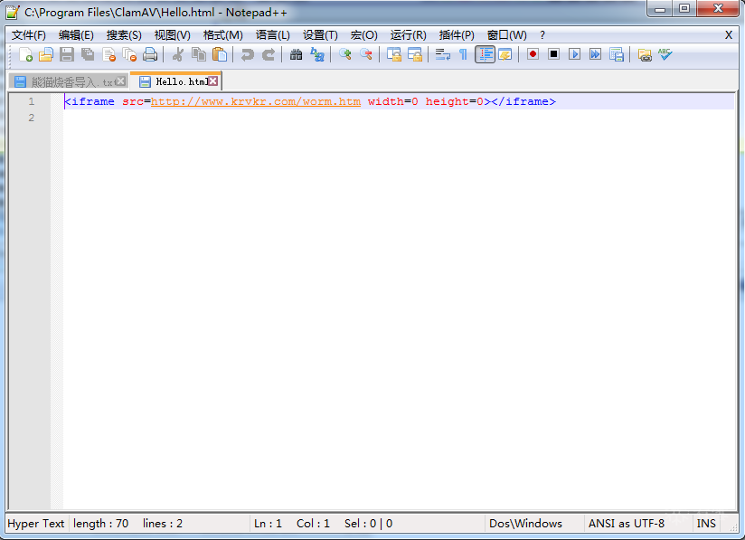Click the opening iframe tag text
The height and width of the screenshot is (540, 745).
(90, 101)
